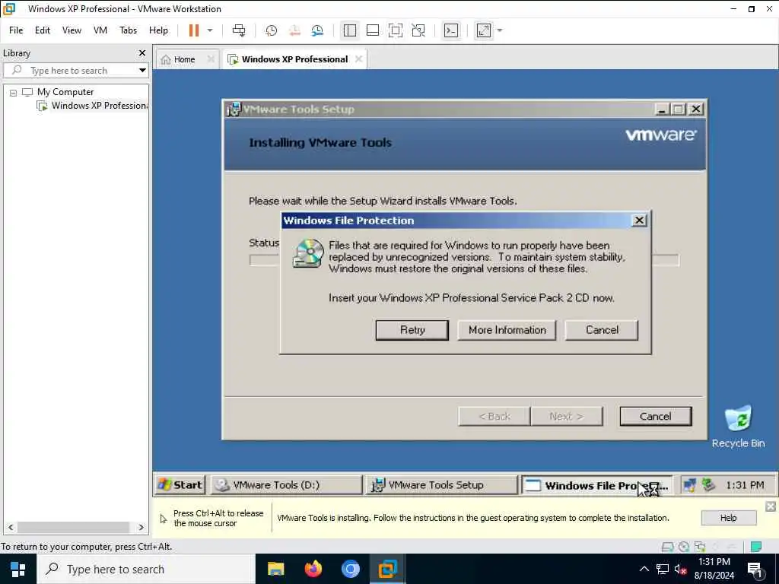779x584 pixels.
Task: Take a snapshot of this virtual machine
Action: (272, 30)
